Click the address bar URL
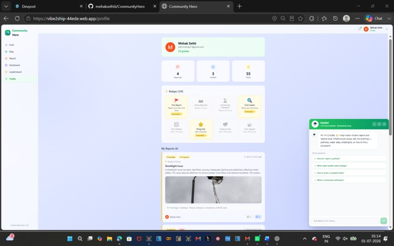This screenshot has height=246, width=394. (71, 19)
